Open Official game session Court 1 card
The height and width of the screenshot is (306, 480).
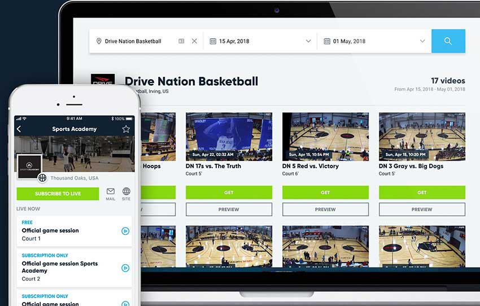[74, 231]
